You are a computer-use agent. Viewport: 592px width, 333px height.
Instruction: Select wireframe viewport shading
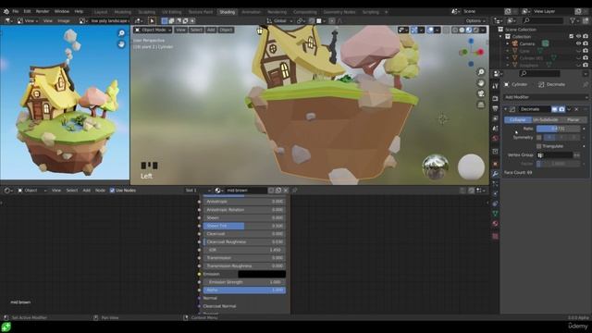[455, 30]
